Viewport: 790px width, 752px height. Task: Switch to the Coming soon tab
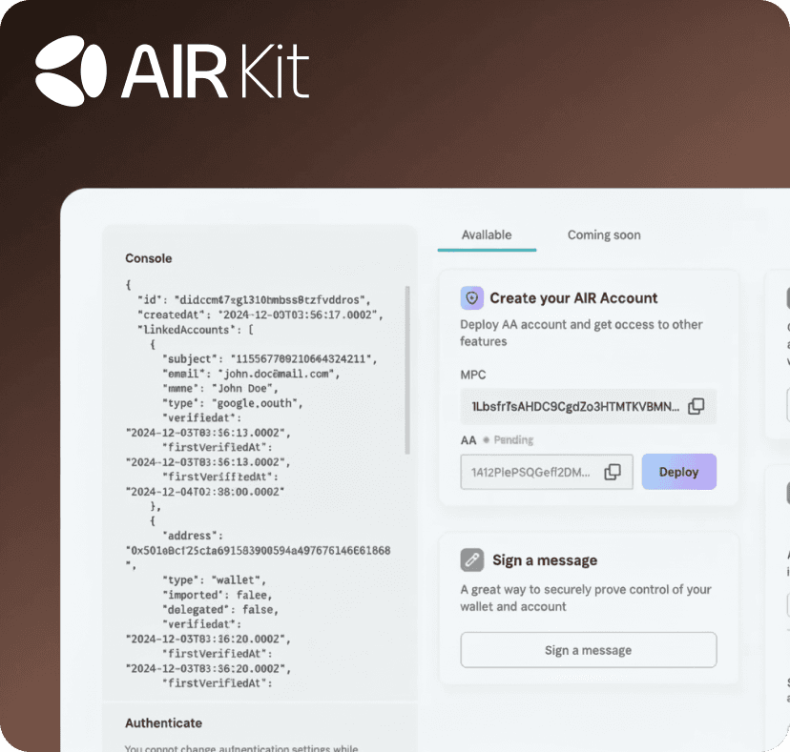(603, 234)
